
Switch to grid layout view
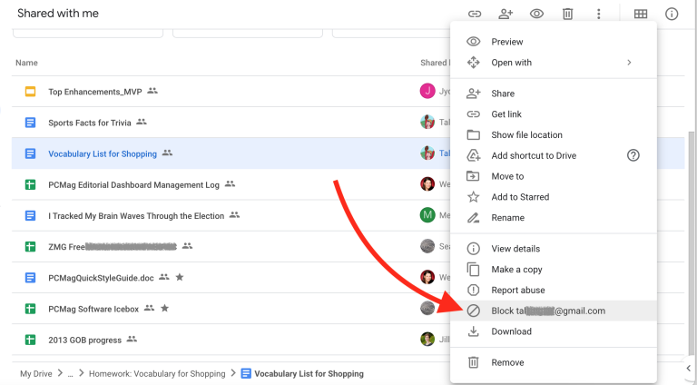(x=641, y=14)
